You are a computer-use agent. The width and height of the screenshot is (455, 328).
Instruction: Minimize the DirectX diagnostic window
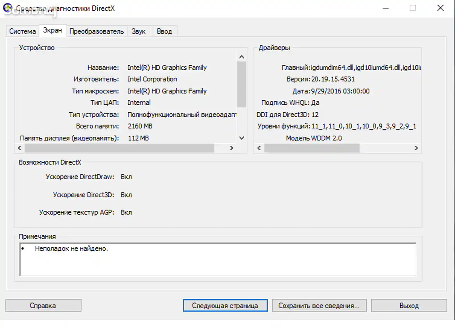pyautogui.click(x=386, y=8)
